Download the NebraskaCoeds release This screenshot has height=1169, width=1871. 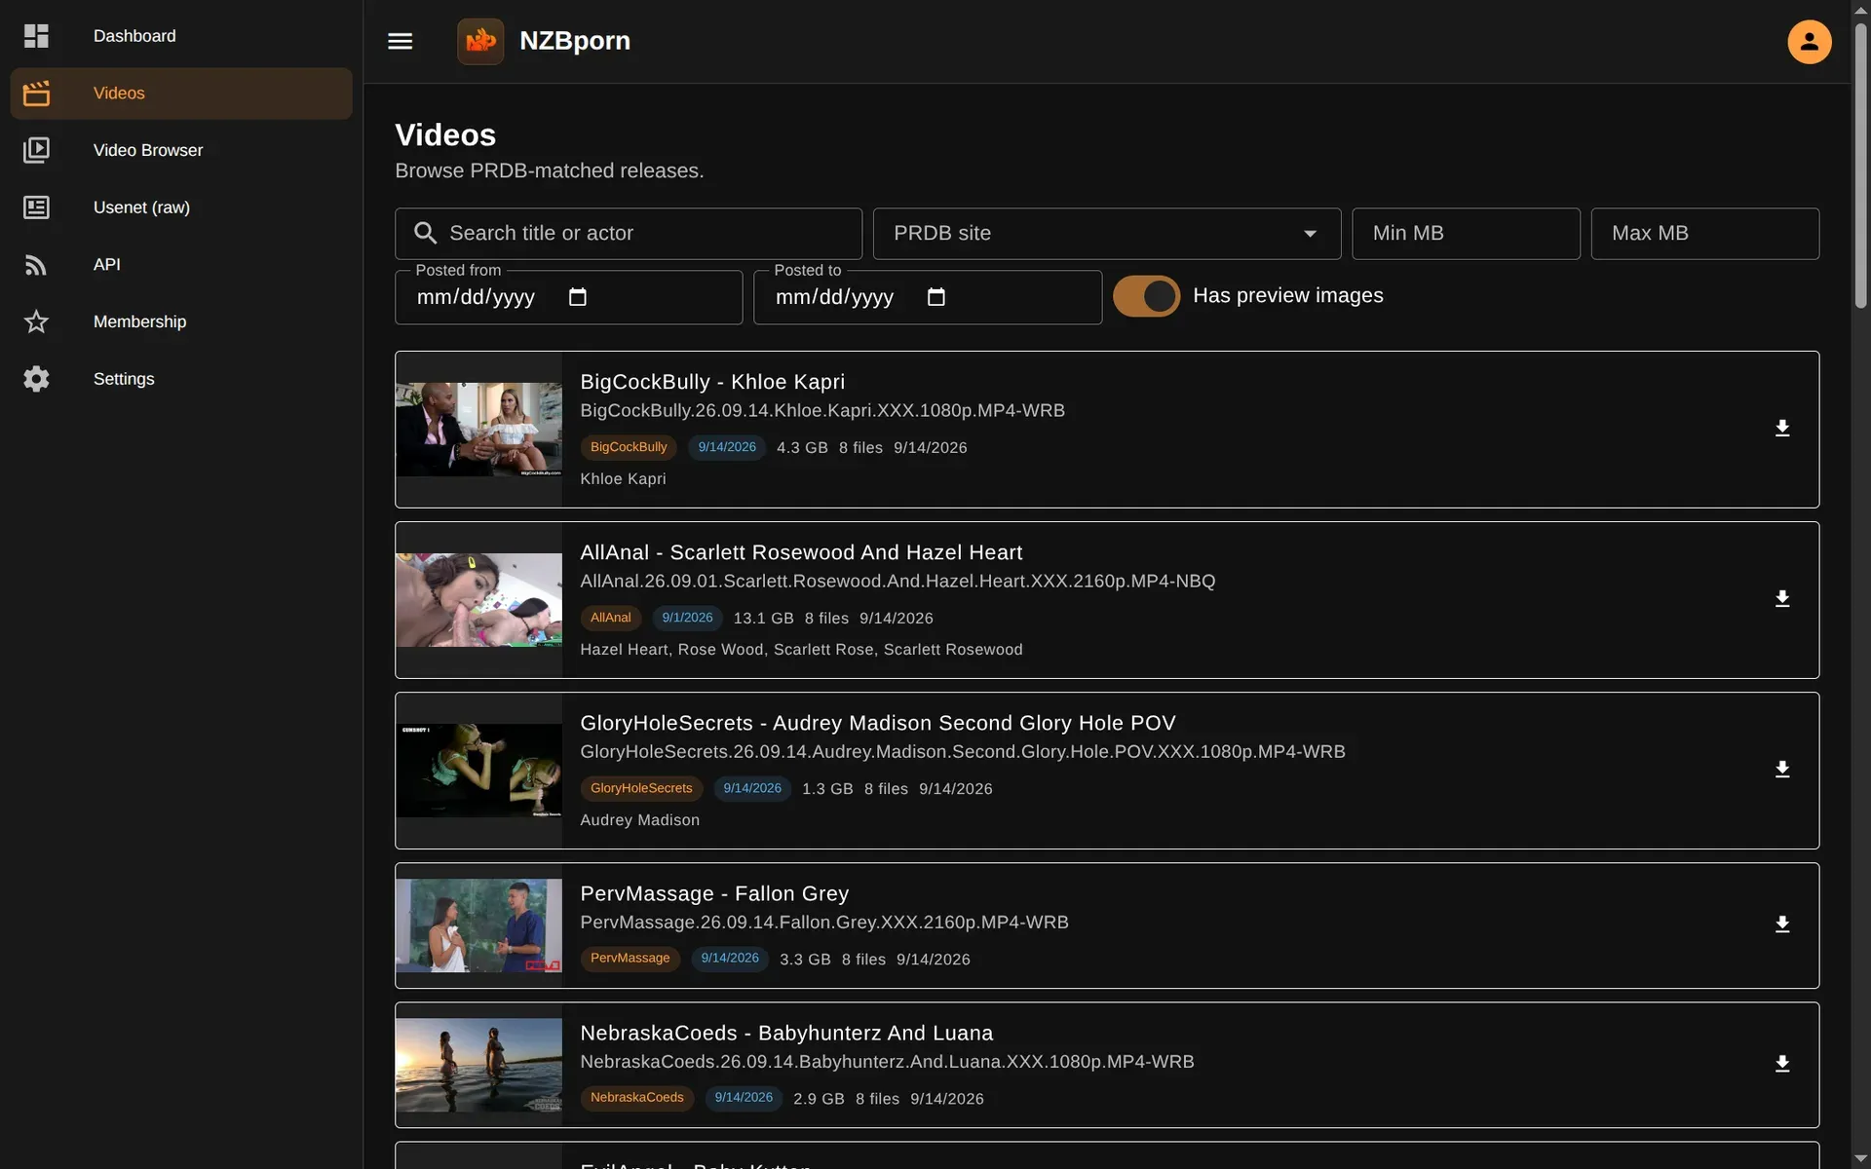pos(1782,1064)
